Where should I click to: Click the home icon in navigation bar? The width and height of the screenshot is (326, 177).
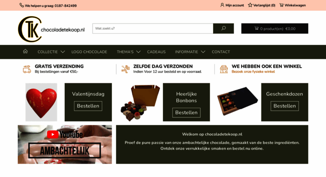point(25,51)
